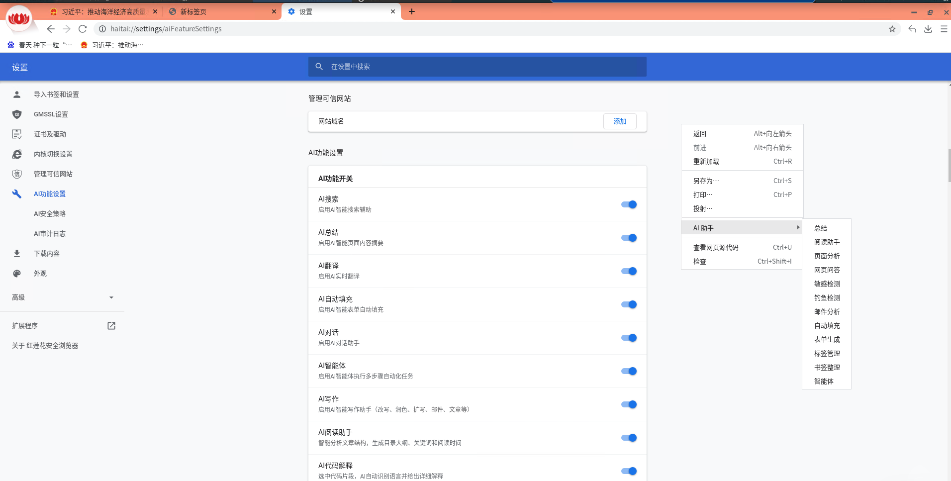Viewport: 951px width, 481px height.
Task: Open the 扩展程序 external link icon
Action: coord(111,326)
